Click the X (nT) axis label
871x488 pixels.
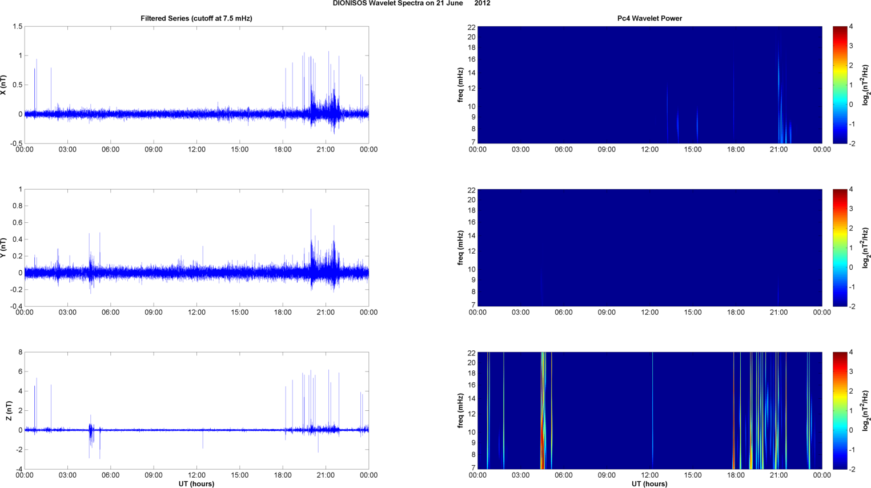tap(3, 85)
